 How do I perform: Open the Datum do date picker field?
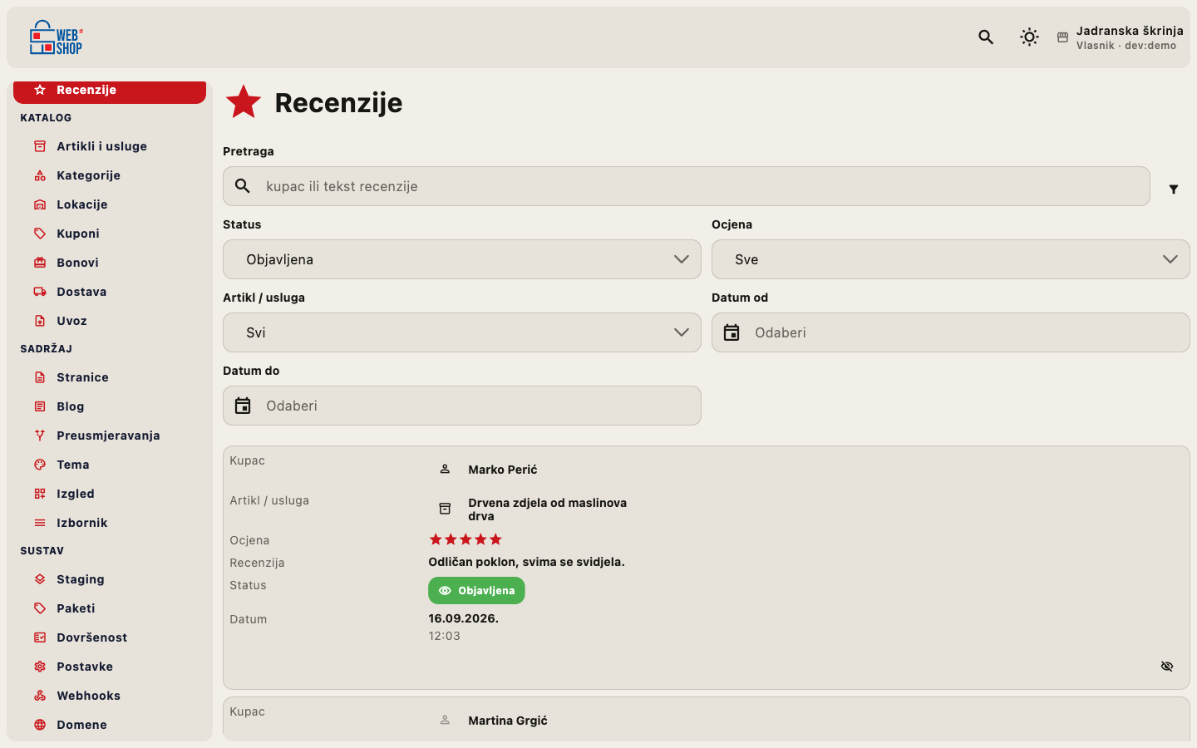coord(462,406)
